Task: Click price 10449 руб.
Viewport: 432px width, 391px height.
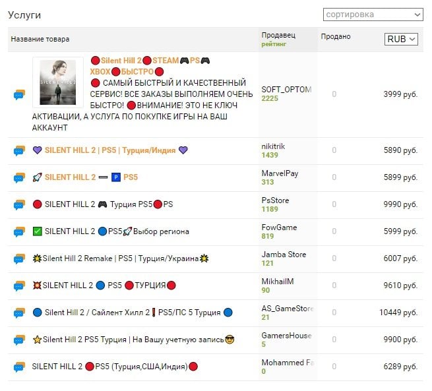Action: (398, 312)
